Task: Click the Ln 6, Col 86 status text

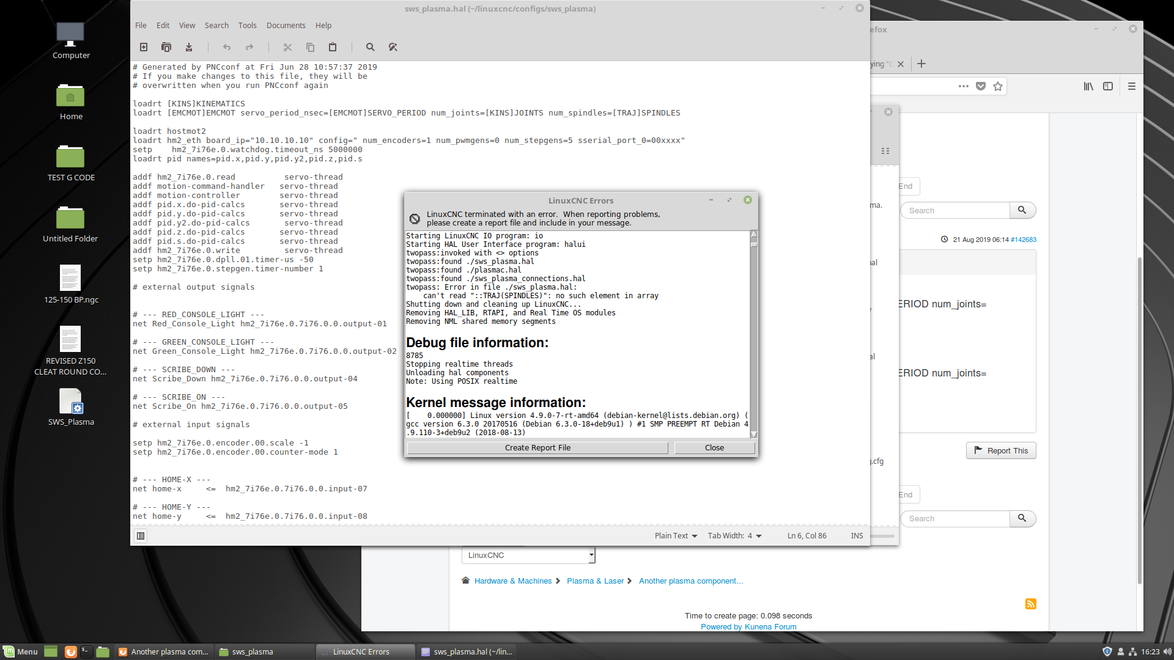Action: pos(807,536)
